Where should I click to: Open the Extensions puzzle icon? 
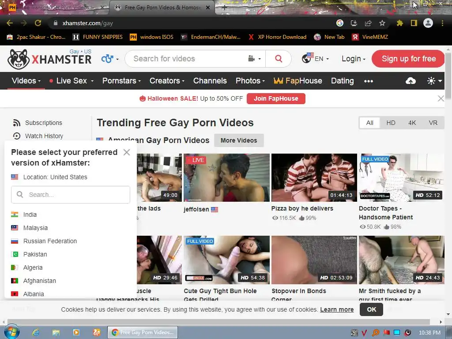pos(400,23)
